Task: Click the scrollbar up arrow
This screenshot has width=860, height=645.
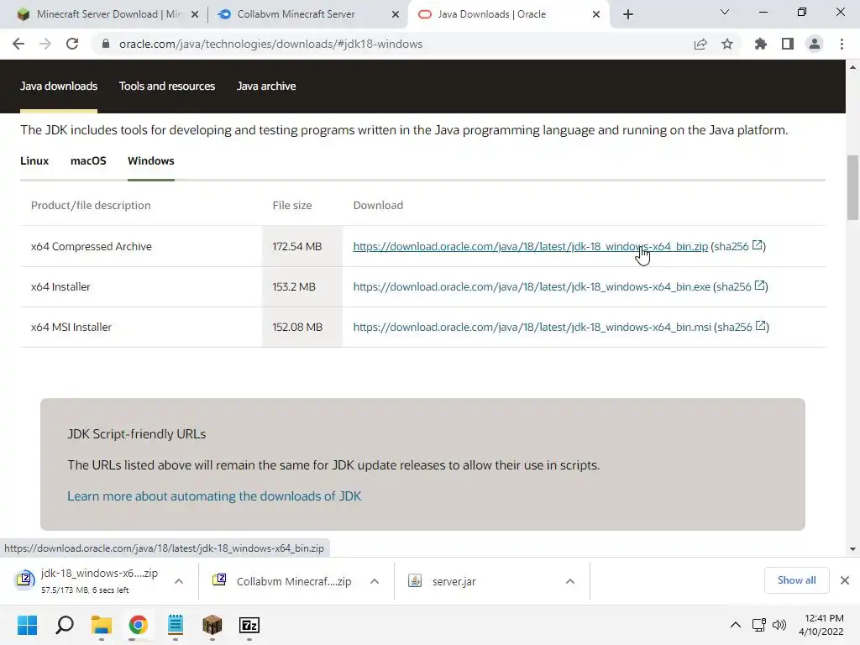Action: (x=852, y=67)
